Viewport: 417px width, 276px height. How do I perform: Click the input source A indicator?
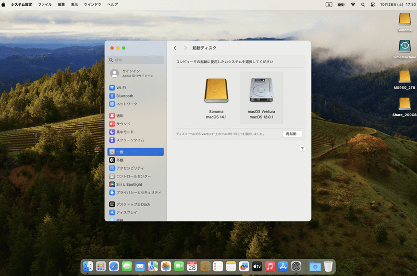pyautogui.click(x=329, y=5)
